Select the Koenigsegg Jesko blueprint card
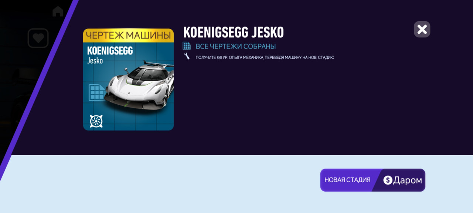The width and height of the screenshot is (473, 213). (x=128, y=80)
